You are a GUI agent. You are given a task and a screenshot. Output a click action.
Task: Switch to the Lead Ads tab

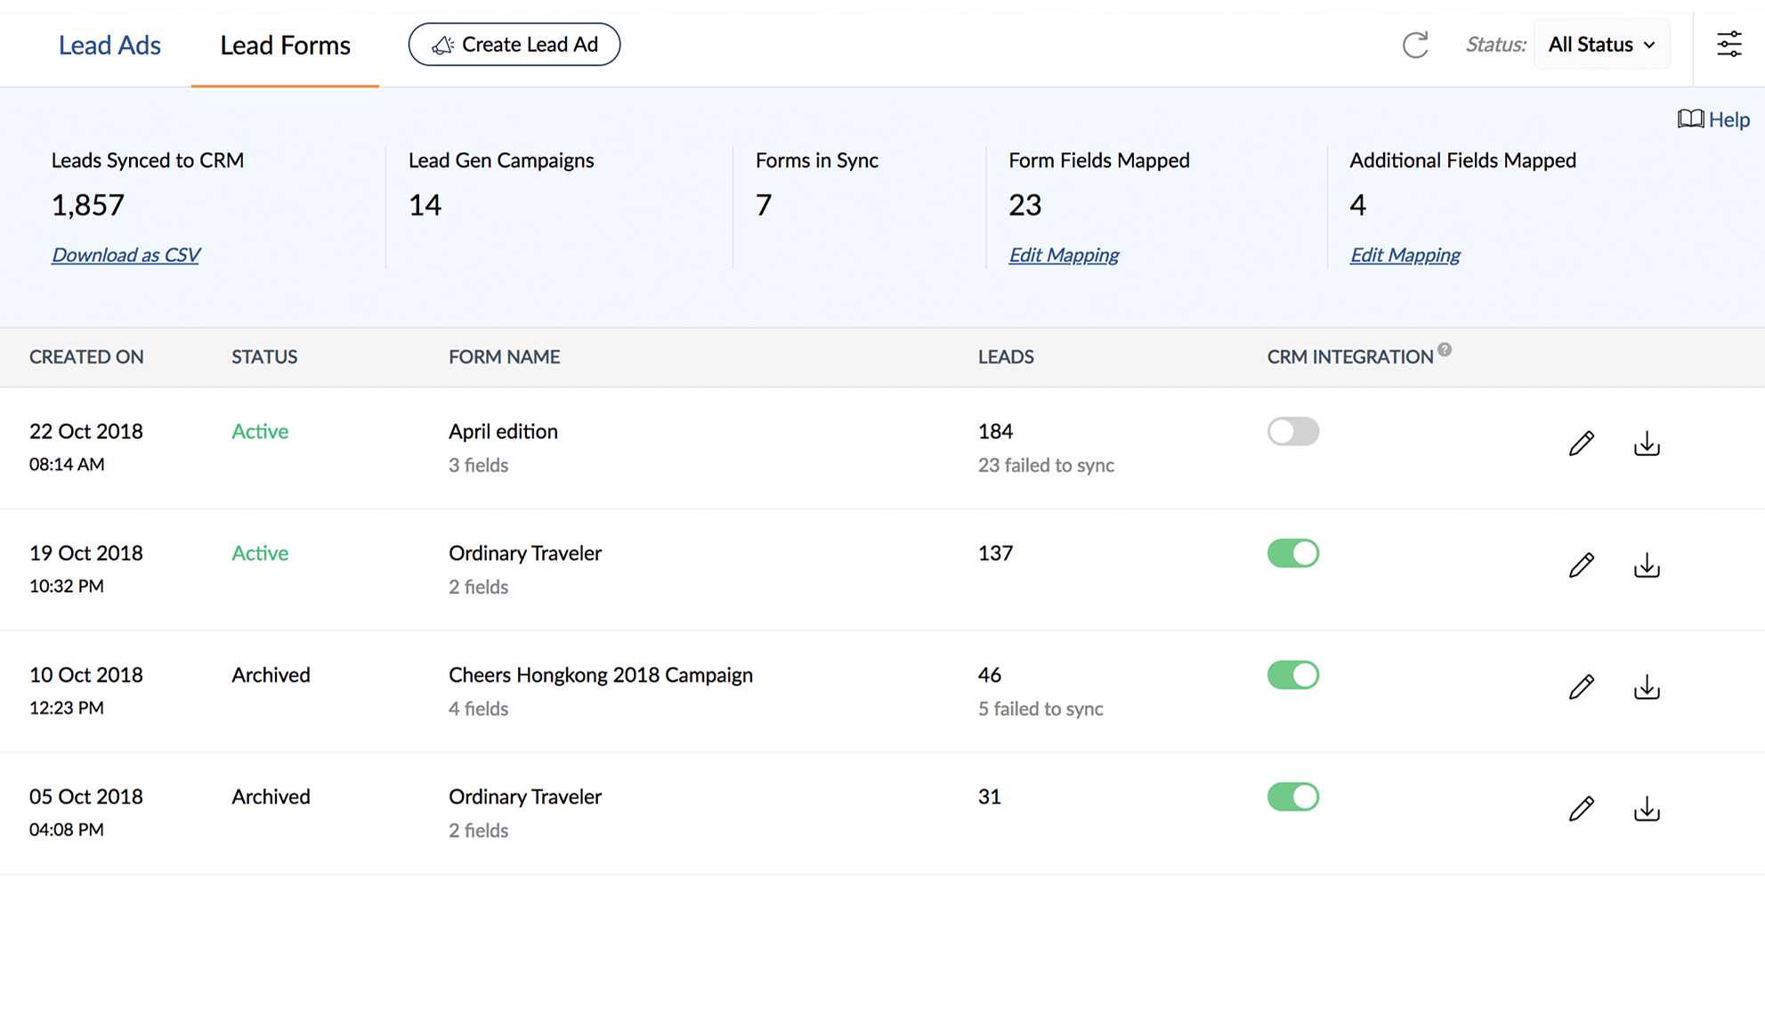coord(109,45)
